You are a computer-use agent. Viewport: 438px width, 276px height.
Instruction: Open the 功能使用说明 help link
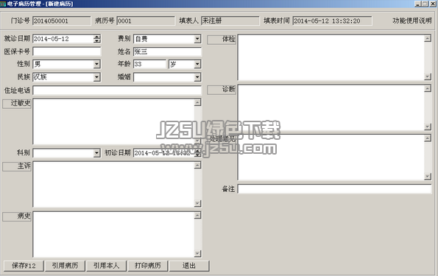pos(412,21)
